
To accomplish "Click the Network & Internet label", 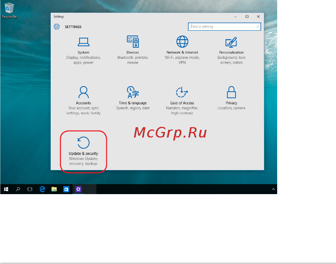I will [x=182, y=53].
